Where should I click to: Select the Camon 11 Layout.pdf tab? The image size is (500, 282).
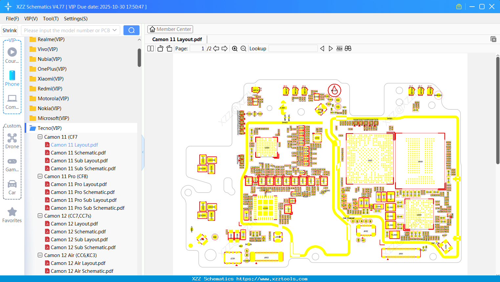coord(177,39)
